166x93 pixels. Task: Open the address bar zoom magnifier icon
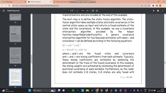pyautogui.click(x=142, y=6)
